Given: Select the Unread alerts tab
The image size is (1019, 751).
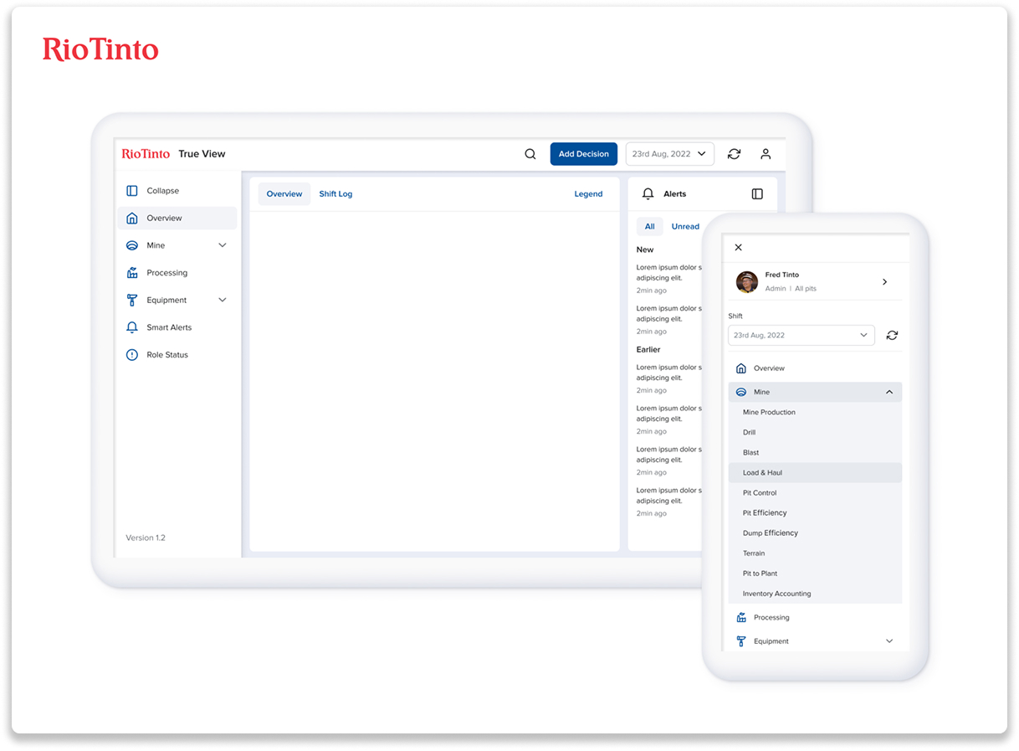Looking at the screenshot, I should pyautogui.click(x=685, y=227).
